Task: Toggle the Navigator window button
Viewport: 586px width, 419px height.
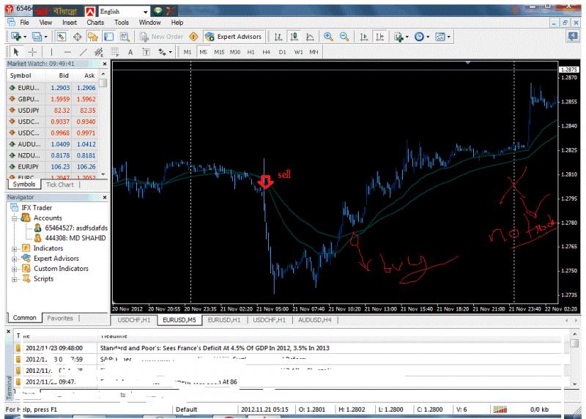Action: coord(93,37)
